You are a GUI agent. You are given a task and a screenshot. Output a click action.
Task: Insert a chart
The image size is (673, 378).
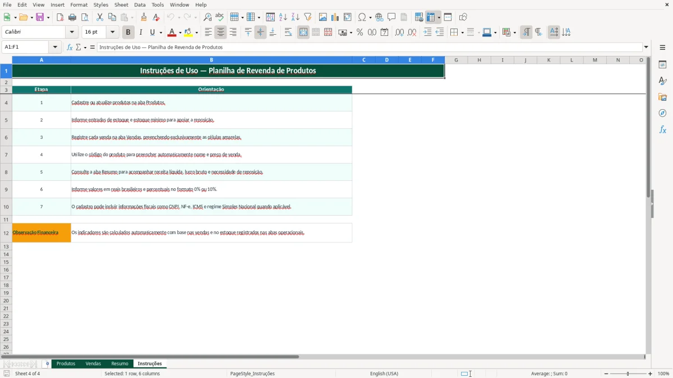335,17
